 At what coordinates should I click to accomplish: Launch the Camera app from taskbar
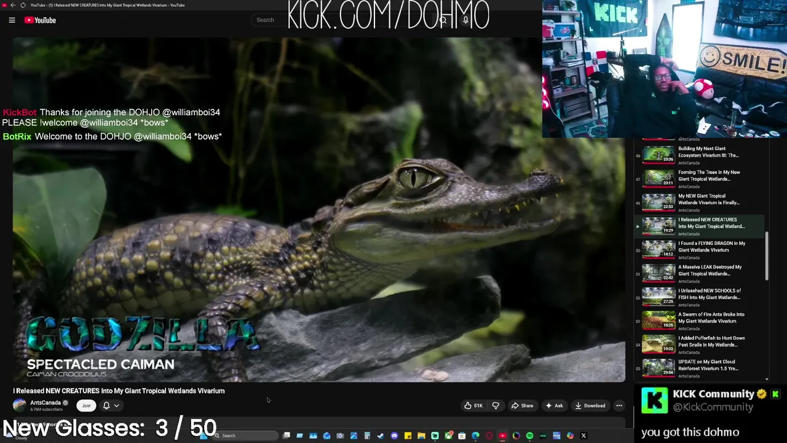click(x=340, y=436)
